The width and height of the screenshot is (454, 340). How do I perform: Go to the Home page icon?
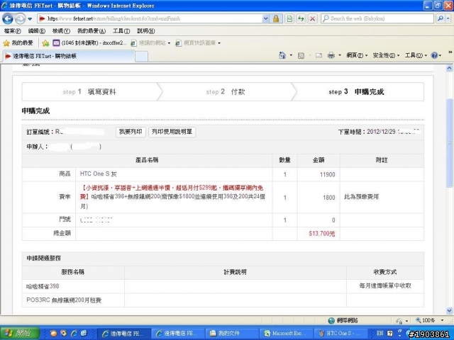[282, 55]
